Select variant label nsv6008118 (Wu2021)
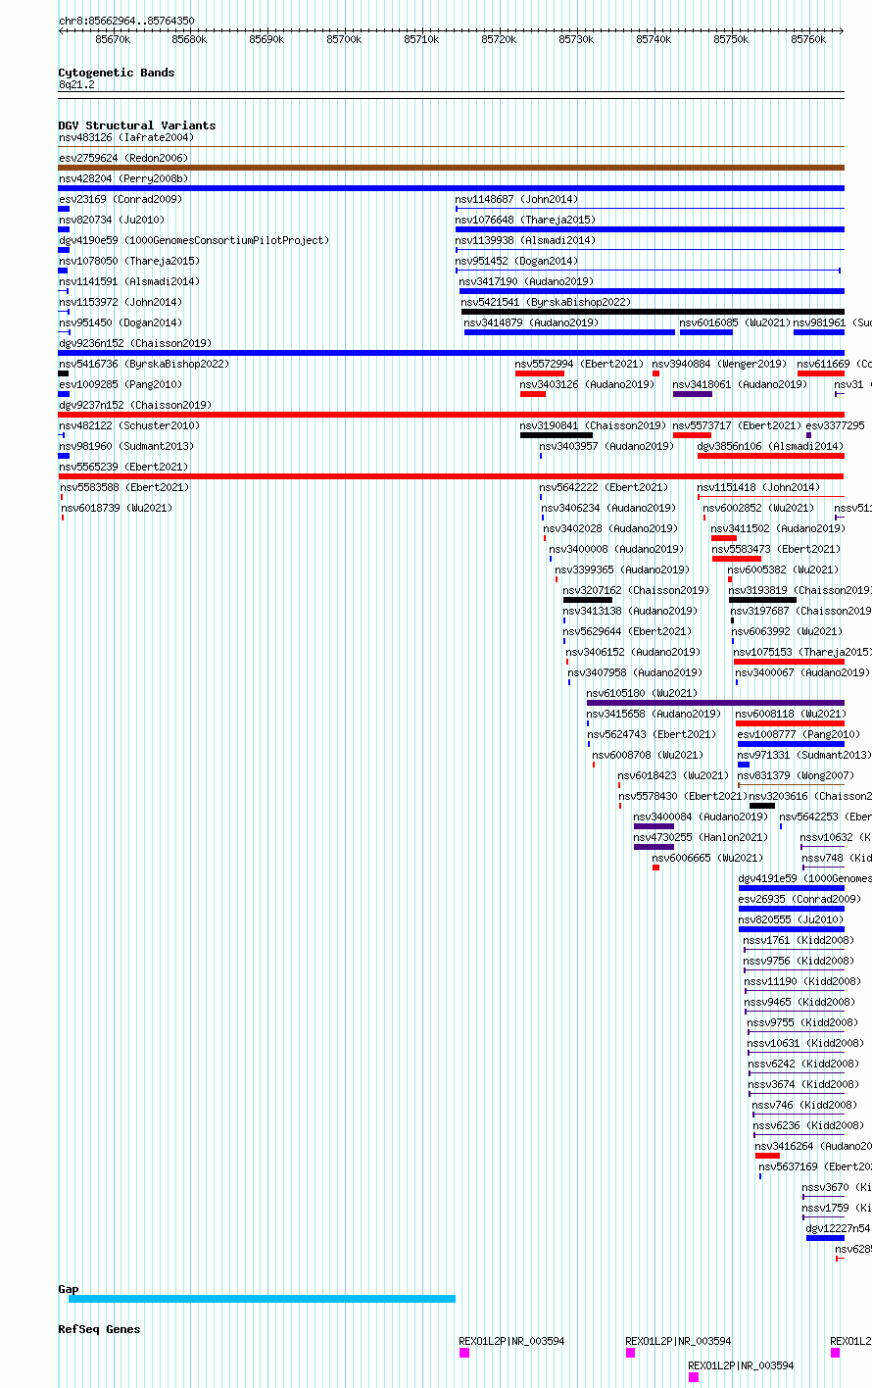The height and width of the screenshot is (1388, 872). (x=791, y=714)
